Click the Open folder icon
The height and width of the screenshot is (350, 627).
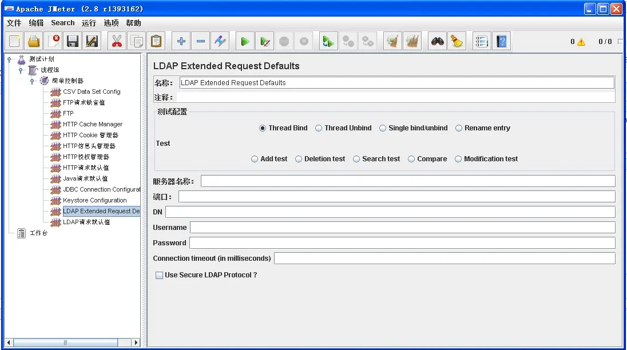34,41
